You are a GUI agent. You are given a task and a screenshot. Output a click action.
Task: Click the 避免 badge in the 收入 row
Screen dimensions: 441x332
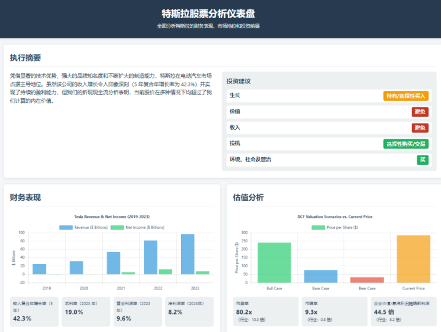point(419,128)
